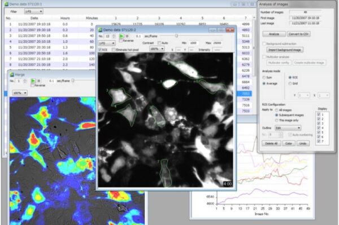
Task: Click the Minutes column header
Action: 92,18
